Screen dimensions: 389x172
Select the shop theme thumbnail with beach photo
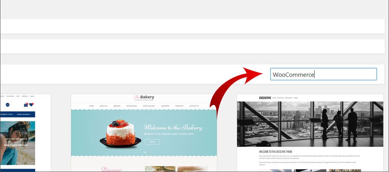point(25,133)
